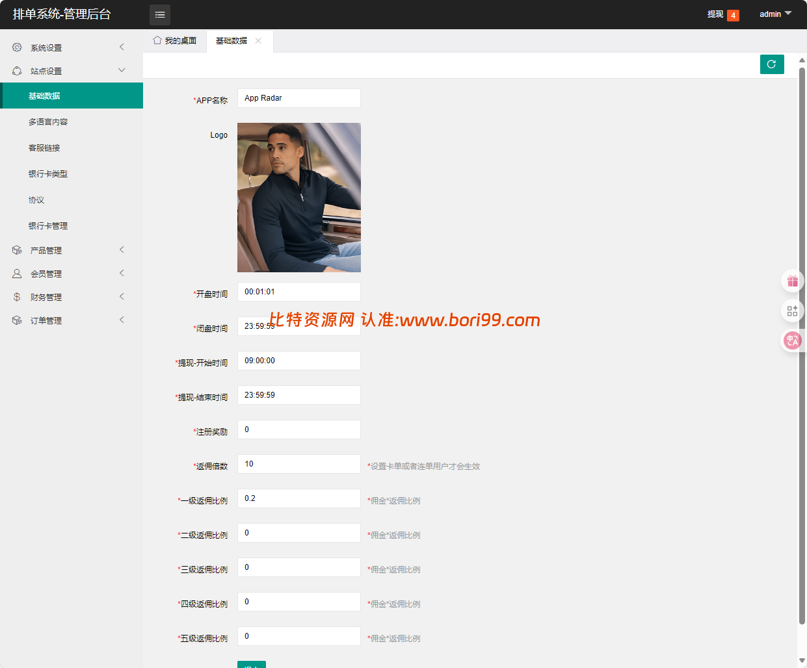Expand the 订单管理 chevron

(x=122, y=320)
